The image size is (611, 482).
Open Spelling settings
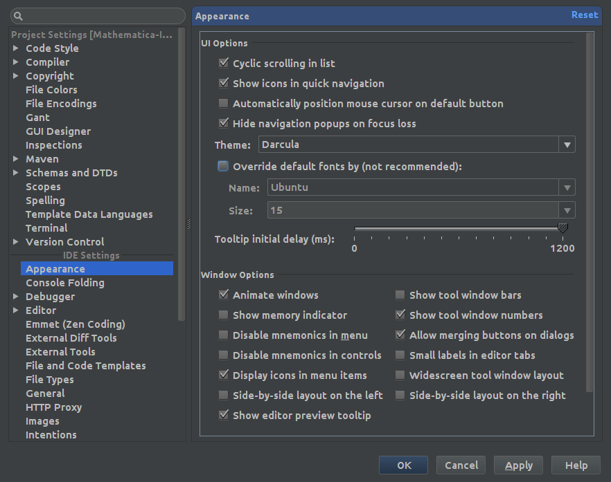click(45, 201)
